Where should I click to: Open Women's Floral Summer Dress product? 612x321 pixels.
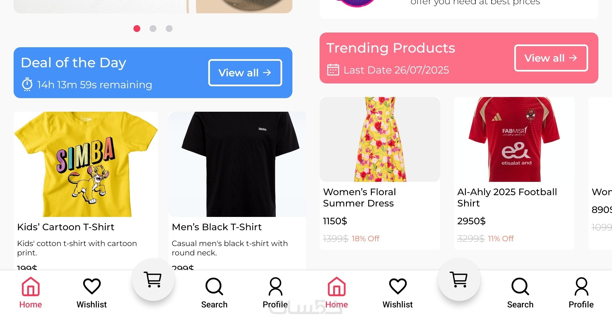coord(380,173)
